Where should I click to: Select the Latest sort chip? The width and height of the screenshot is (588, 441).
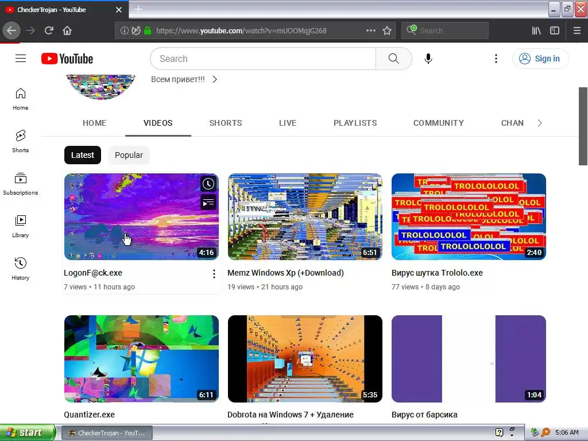coord(83,155)
